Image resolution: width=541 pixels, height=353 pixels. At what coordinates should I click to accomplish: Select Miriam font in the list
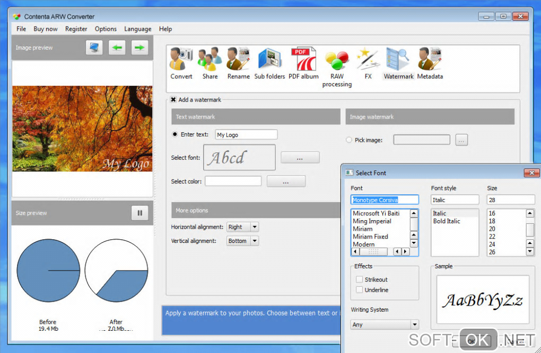[x=363, y=229]
